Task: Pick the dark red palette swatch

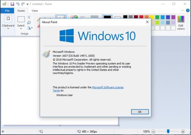Action: pos(136,17)
